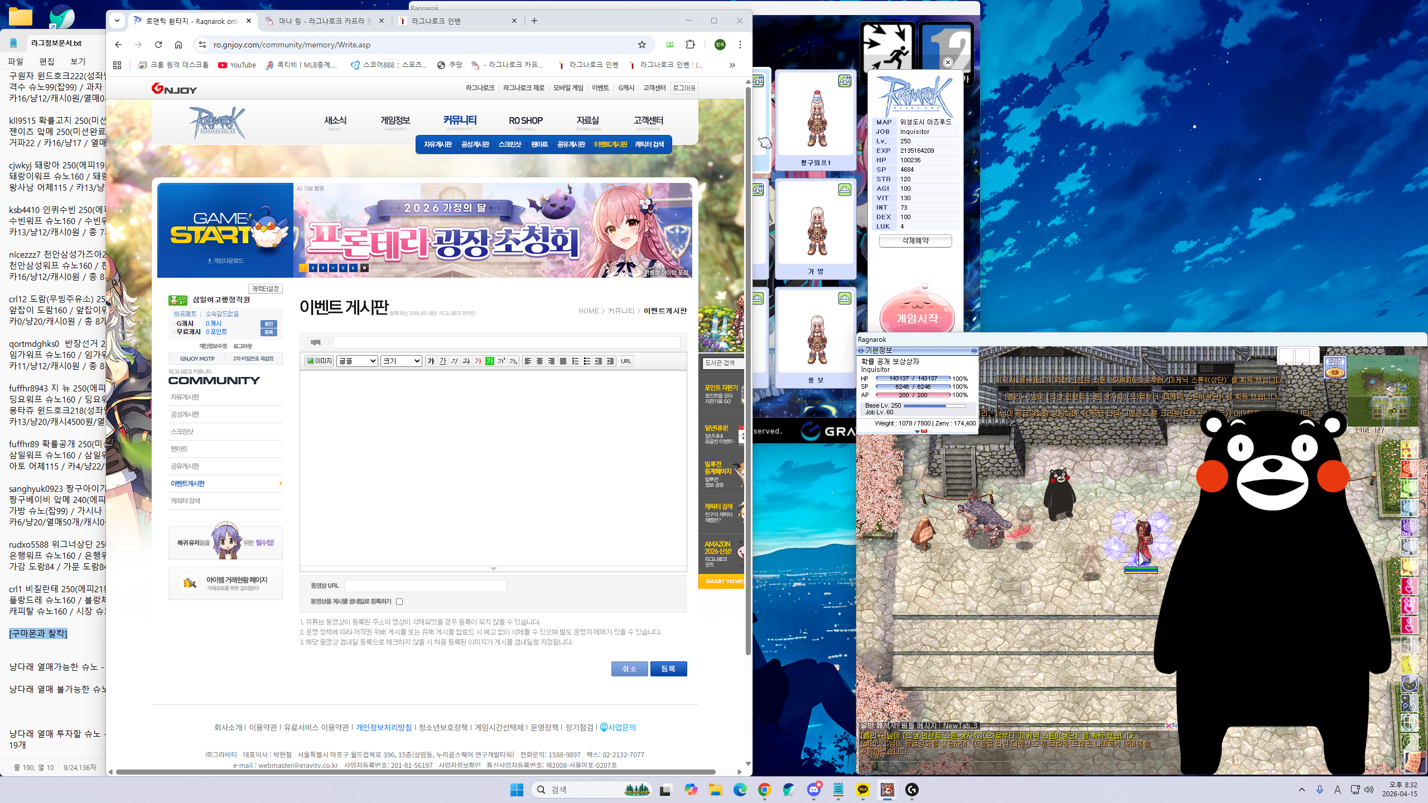Apply bold formatting in the post editor
This screenshot has height=803, width=1428.
(x=431, y=361)
